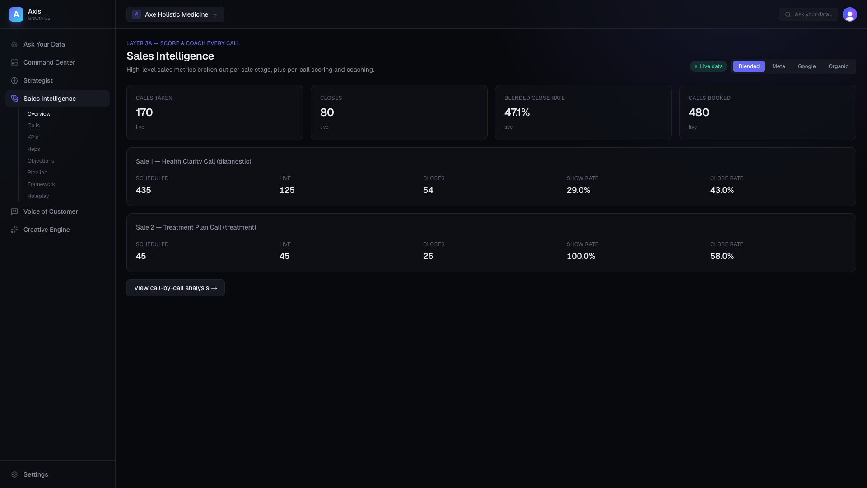Screen dimensions: 867x488
Task: Click the Calls Taken 170 card
Action: point(215,113)
